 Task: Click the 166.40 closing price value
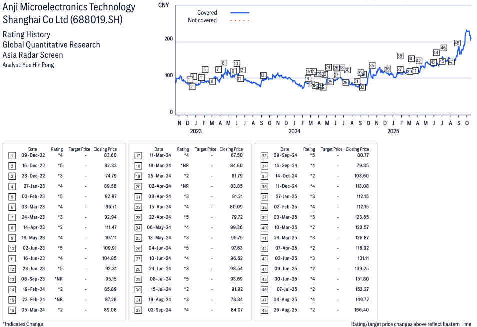pyautogui.click(x=360, y=310)
